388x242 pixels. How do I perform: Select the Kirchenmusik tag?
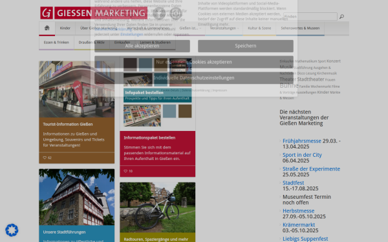(x=327, y=74)
